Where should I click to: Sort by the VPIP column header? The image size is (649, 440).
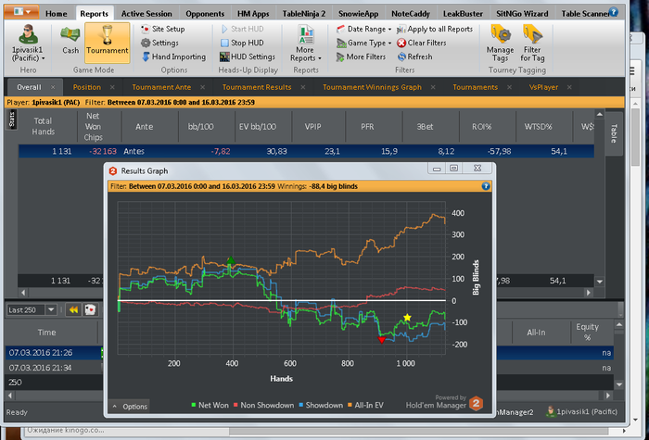click(313, 127)
